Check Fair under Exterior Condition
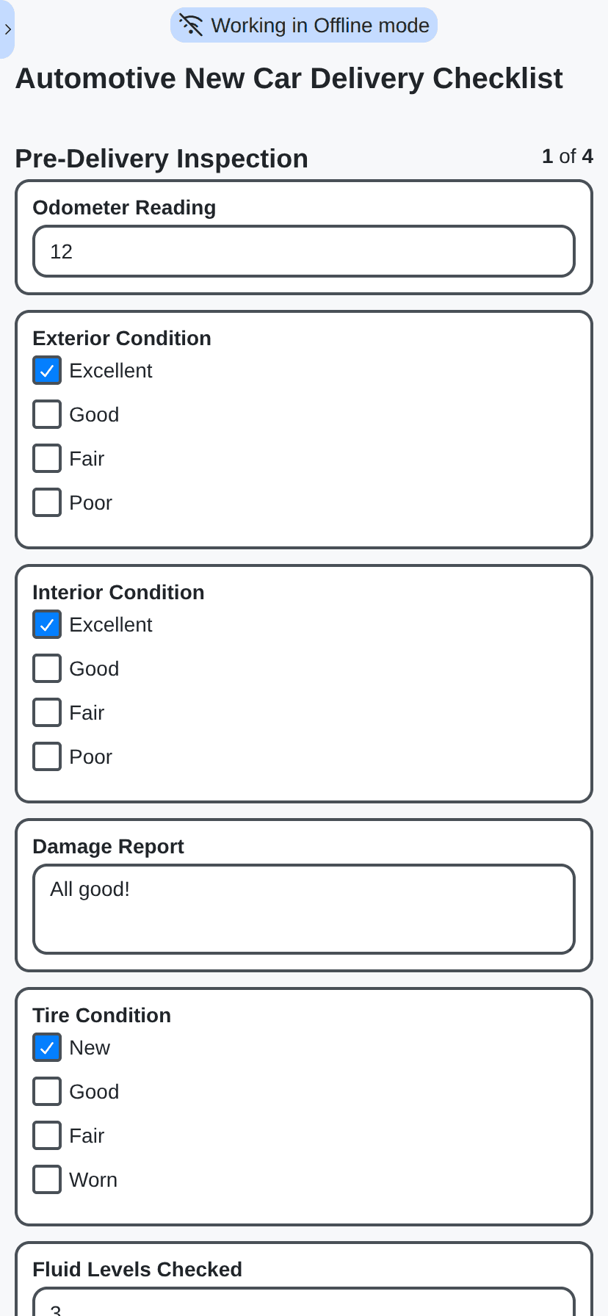Screen dimensions: 608x1316 click(x=46, y=458)
